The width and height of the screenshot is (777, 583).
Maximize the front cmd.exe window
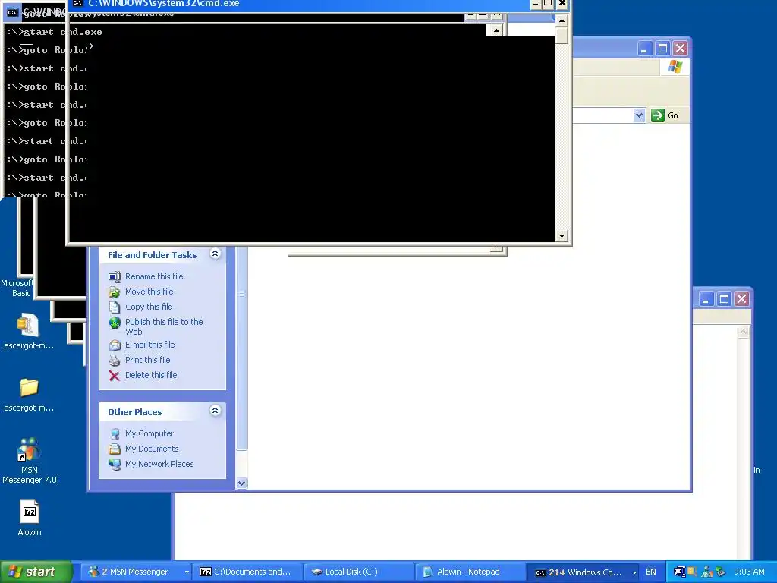[548, 4]
